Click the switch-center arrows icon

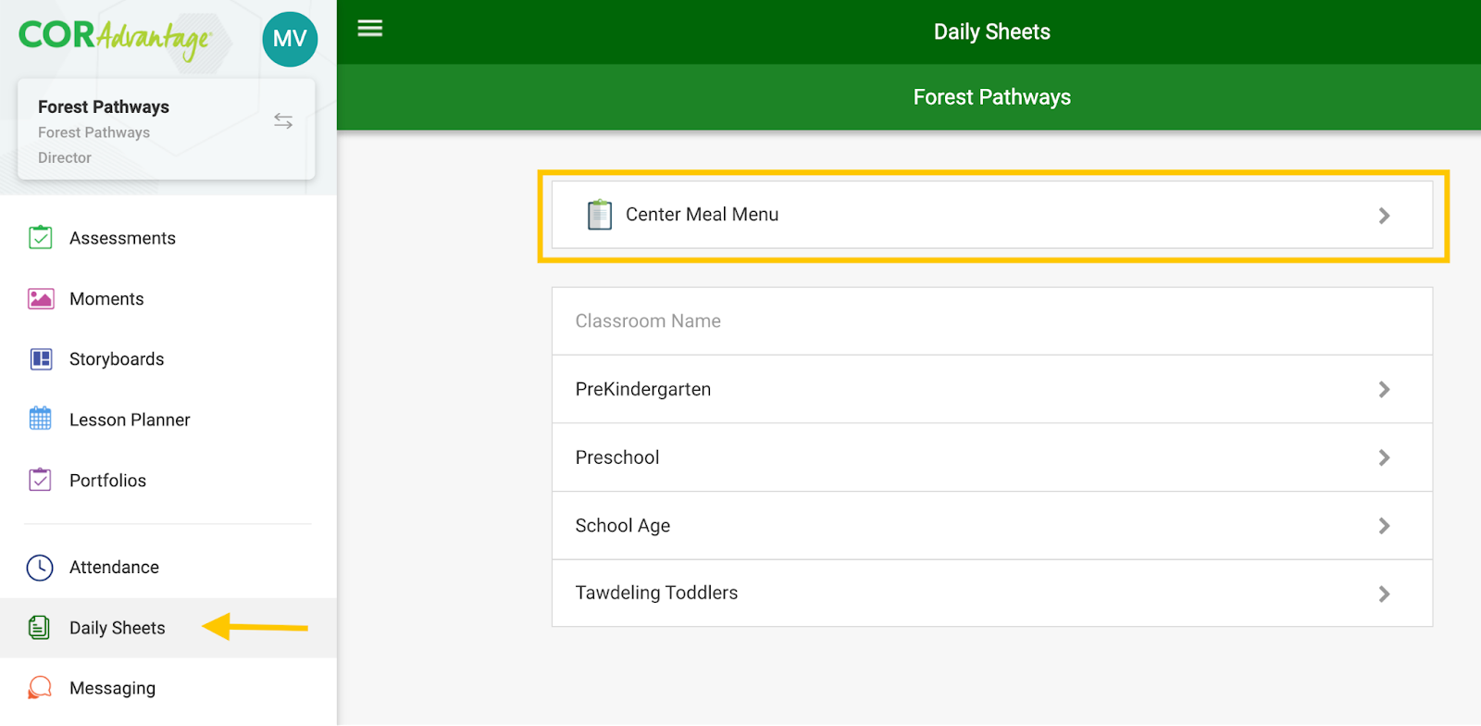(x=283, y=121)
